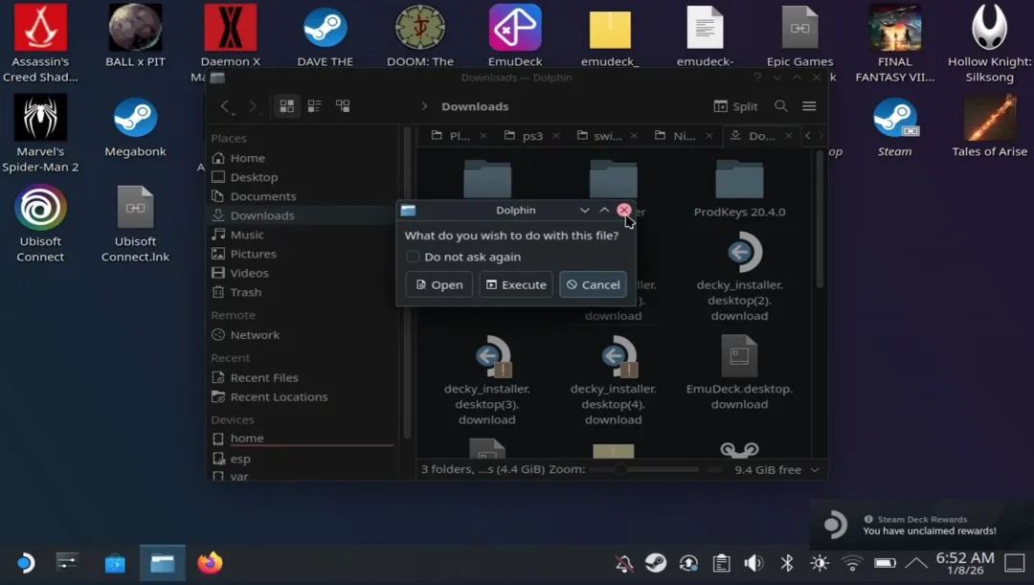The width and height of the screenshot is (1034, 585).
Task: Click the Open button in dialog
Action: 439,285
